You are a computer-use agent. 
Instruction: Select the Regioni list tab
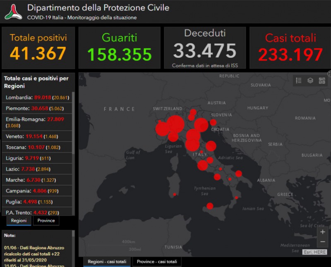tap(19, 221)
